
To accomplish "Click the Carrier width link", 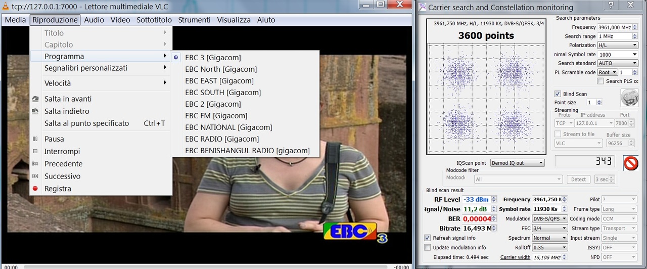I will tap(515, 257).
